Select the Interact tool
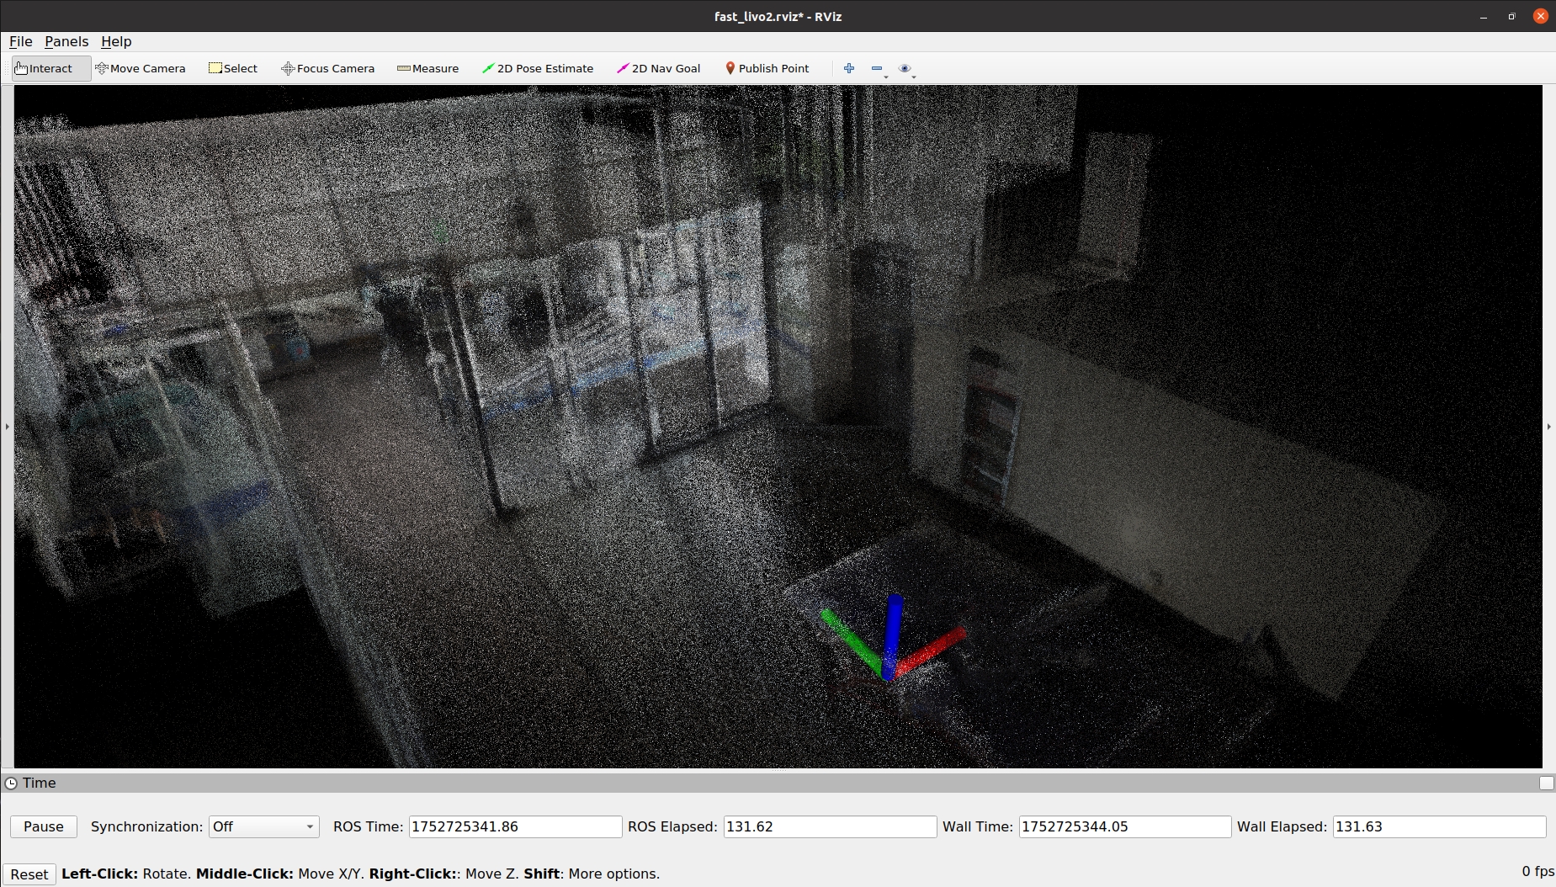Viewport: 1556px width, 887px height. click(x=50, y=69)
